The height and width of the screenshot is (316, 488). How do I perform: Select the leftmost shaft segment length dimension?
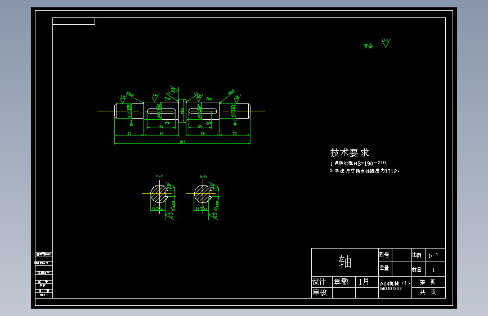129,133
